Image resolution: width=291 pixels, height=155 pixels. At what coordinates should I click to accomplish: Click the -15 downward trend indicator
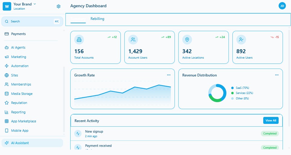pyautogui.click(x=275, y=37)
